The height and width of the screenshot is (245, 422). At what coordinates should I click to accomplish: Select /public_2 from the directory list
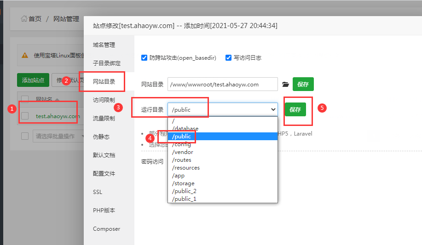click(x=184, y=191)
